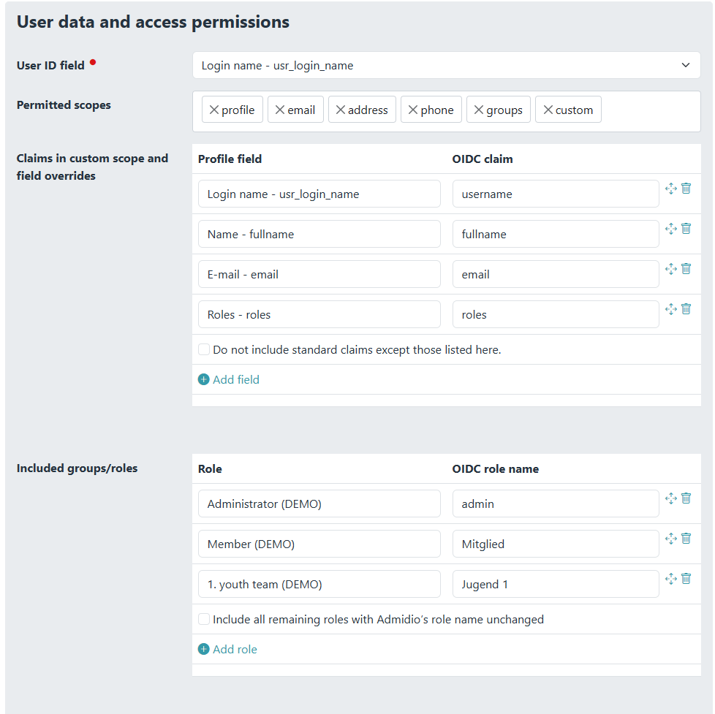Delete the email claim row

click(686, 269)
